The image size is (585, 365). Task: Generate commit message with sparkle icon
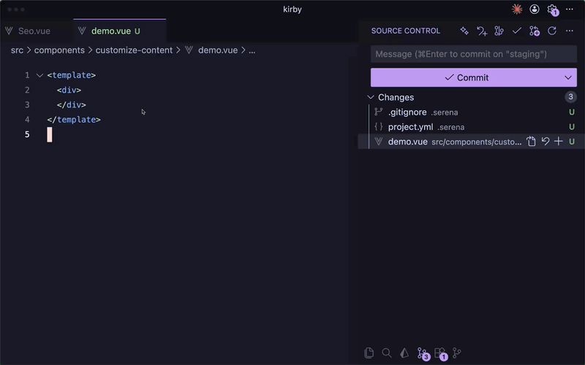[464, 31]
